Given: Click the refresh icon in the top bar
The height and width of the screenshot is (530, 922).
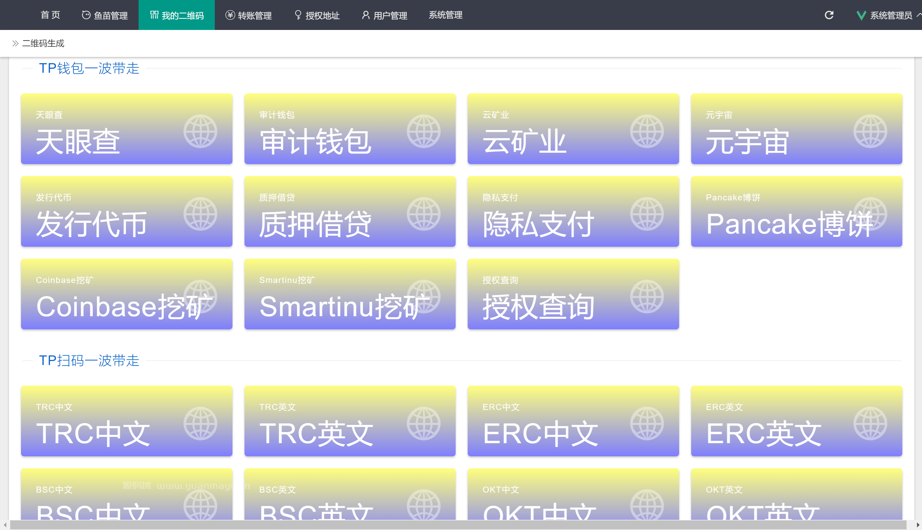Looking at the screenshot, I should (829, 15).
